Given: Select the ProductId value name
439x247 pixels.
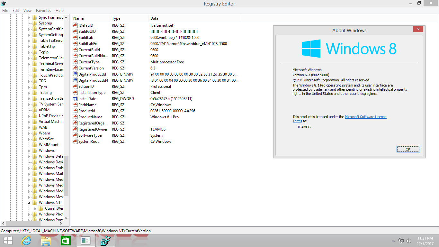Looking at the screenshot, I should 87,111.
